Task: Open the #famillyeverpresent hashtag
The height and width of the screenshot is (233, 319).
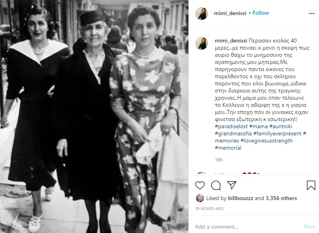Action: tap(277, 133)
